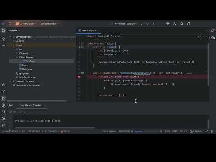
Task: Close the twoPointer.TwoSum run tab
Action: pos(45,105)
